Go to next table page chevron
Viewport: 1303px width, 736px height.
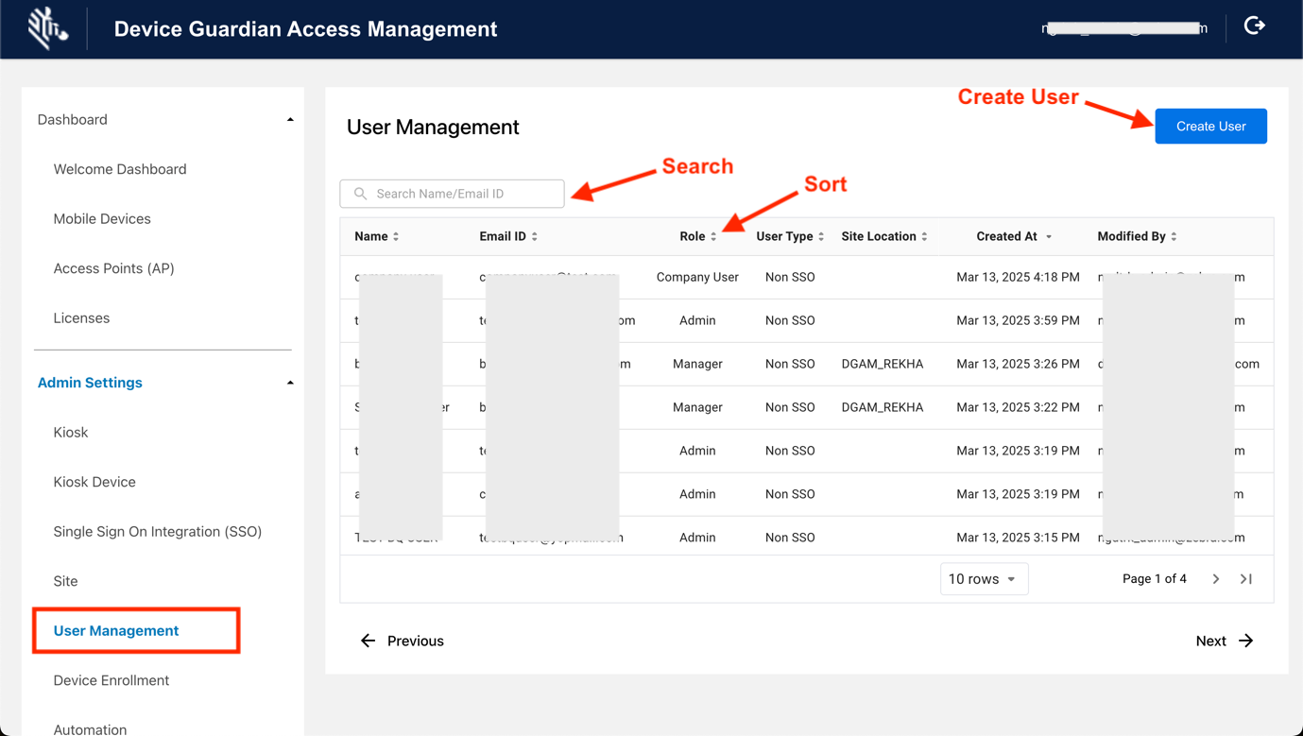point(1216,579)
